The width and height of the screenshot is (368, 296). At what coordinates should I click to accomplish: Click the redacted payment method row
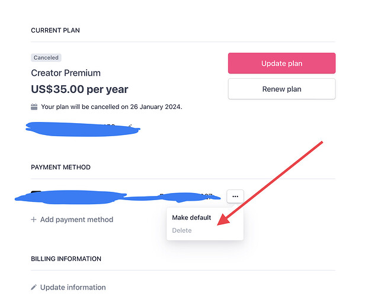point(119,197)
